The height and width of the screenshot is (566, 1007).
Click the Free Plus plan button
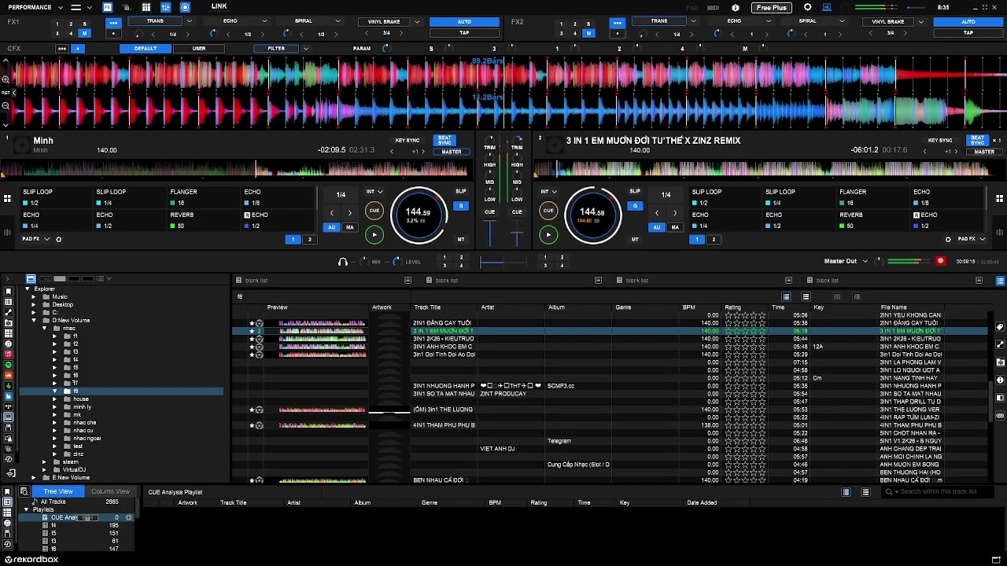click(x=771, y=8)
